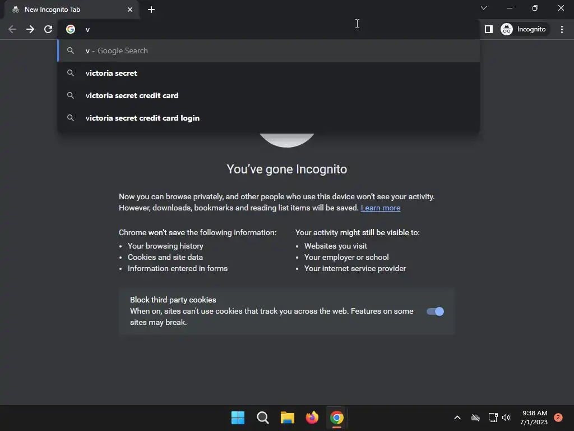Minimize the Chrome window
The height and width of the screenshot is (431, 574).
coord(509,8)
